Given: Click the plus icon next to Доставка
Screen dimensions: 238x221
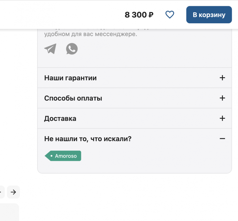Looking at the screenshot, I should tap(222, 118).
